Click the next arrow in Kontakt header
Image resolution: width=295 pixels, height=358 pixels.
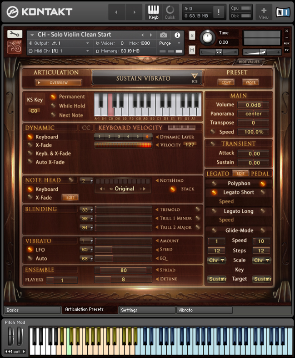coord(134,12)
